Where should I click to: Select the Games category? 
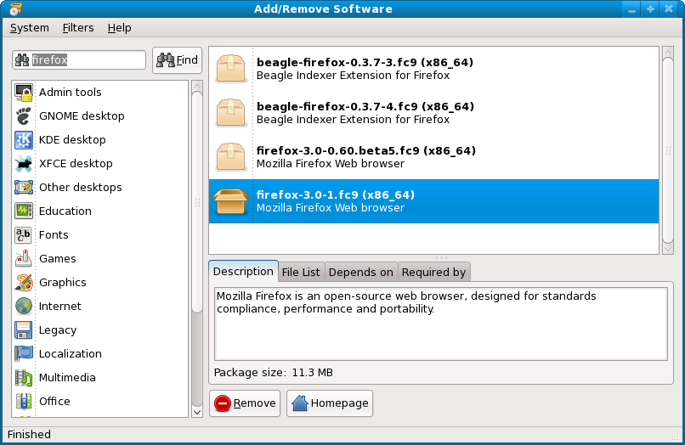pyautogui.click(x=100, y=258)
